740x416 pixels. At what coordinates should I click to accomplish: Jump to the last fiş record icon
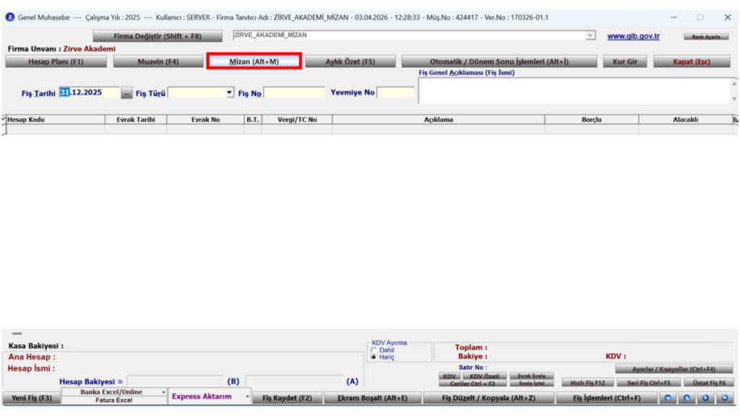(724, 398)
